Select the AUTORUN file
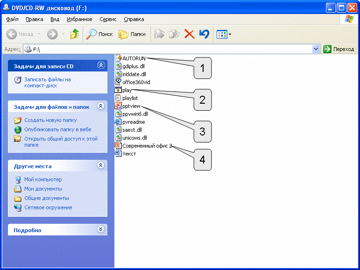Image resolution: width=360 pixels, height=270 pixels. pyautogui.click(x=130, y=58)
